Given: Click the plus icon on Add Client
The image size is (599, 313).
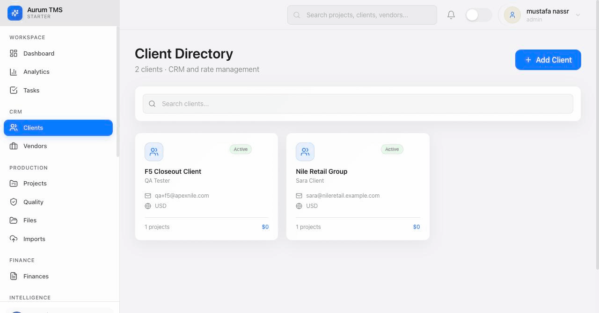Looking at the screenshot, I should click(x=528, y=60).
